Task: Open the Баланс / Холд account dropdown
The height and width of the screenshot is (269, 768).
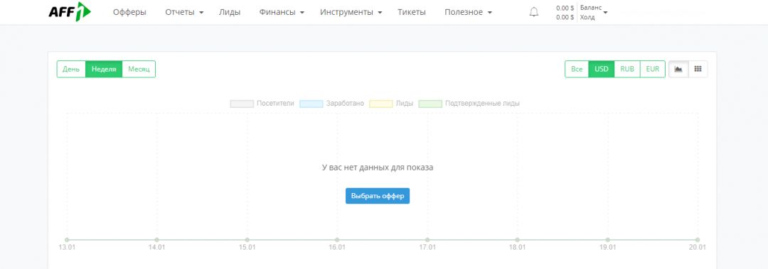Action: point(594,12)
